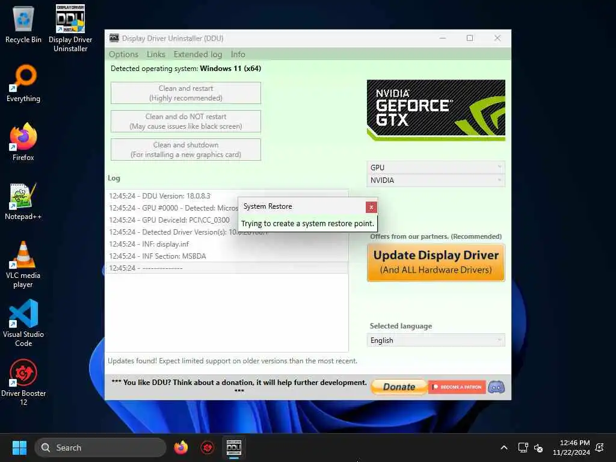Minimize the DDU window
616x462 pixels.
443,38
